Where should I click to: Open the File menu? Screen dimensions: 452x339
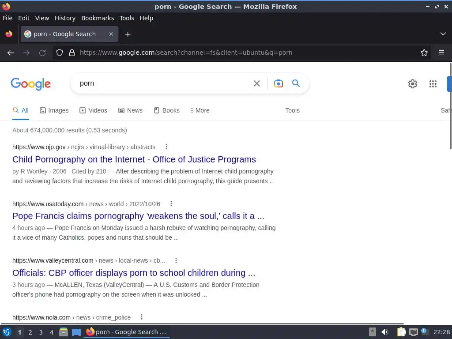8,18
